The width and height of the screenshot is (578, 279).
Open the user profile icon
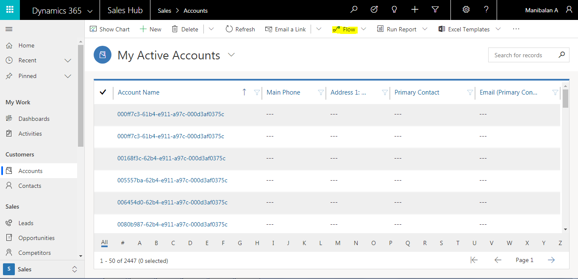click(569, 10)
